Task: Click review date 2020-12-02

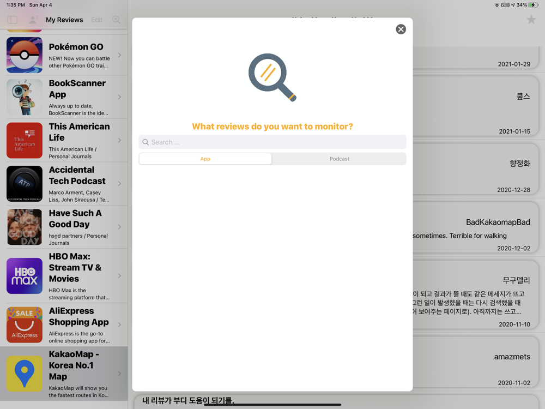Action: (514, 248)
